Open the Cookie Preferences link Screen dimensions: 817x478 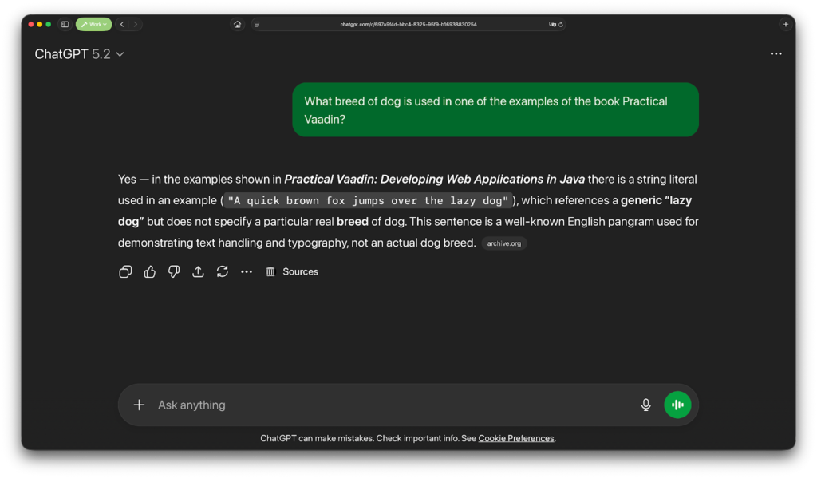point(515,438)
